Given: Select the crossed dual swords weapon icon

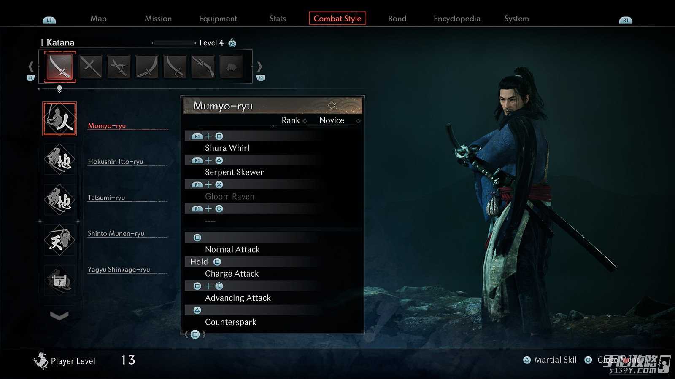Looking at the screenshot, I should coord(90,67).
